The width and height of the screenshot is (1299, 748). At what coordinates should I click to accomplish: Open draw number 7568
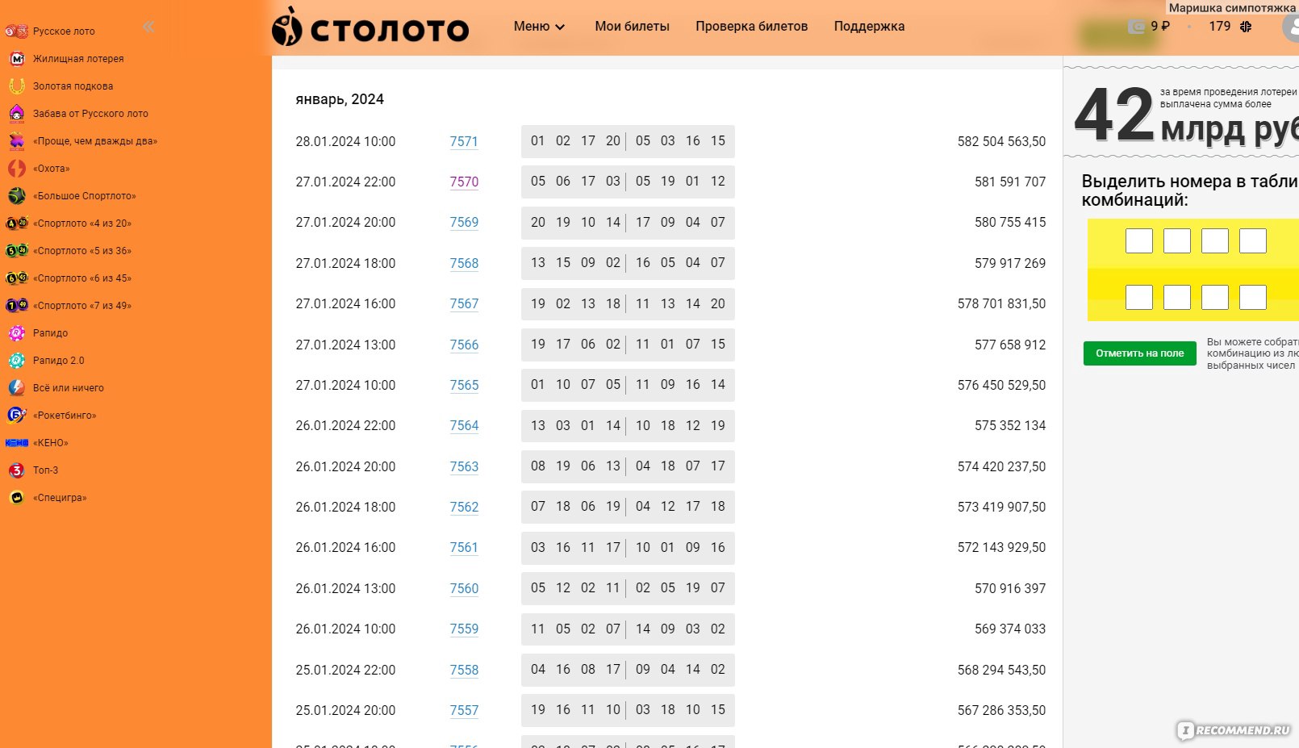click(464, 264)
